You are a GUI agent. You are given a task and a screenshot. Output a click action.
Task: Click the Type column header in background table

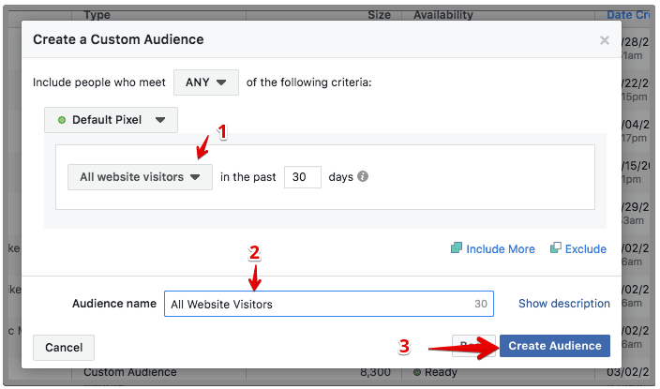coord(97,15)
